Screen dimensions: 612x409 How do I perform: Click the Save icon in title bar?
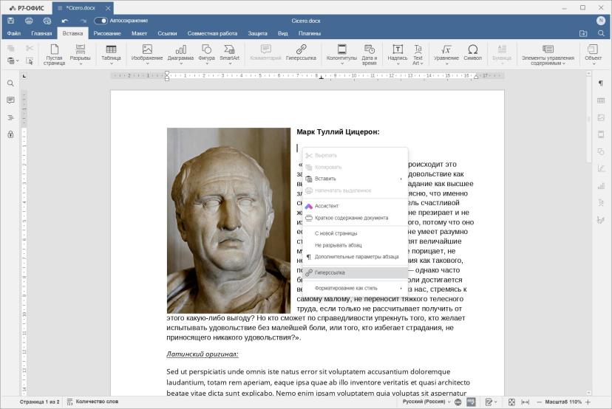(x=10, y=21)
